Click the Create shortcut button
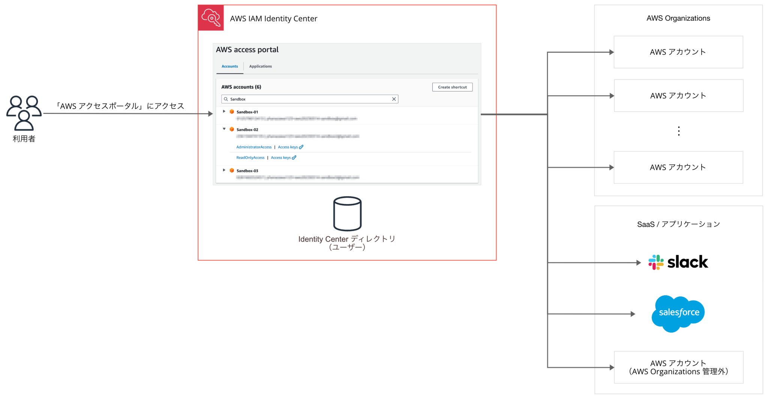The width and height of the screenshot is (768, 399). point(452,87)
